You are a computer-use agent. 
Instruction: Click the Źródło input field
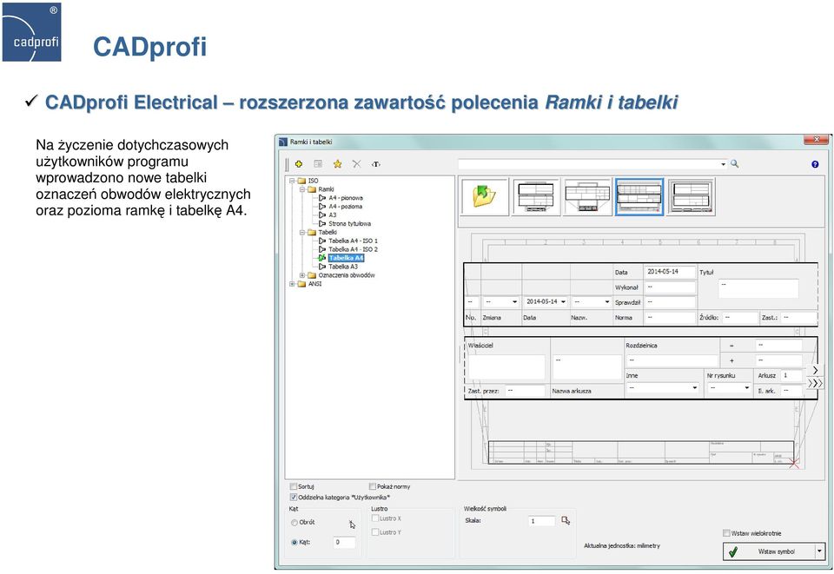pyautogui.click(x=740, y=317)
